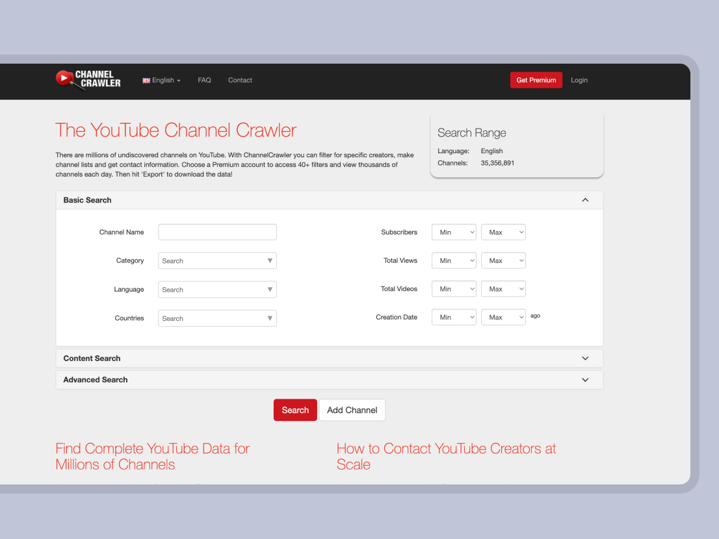The height and width of the screenshot is (539, 719).
Task: Click the Creation Date label
Action: click(396, 317)
